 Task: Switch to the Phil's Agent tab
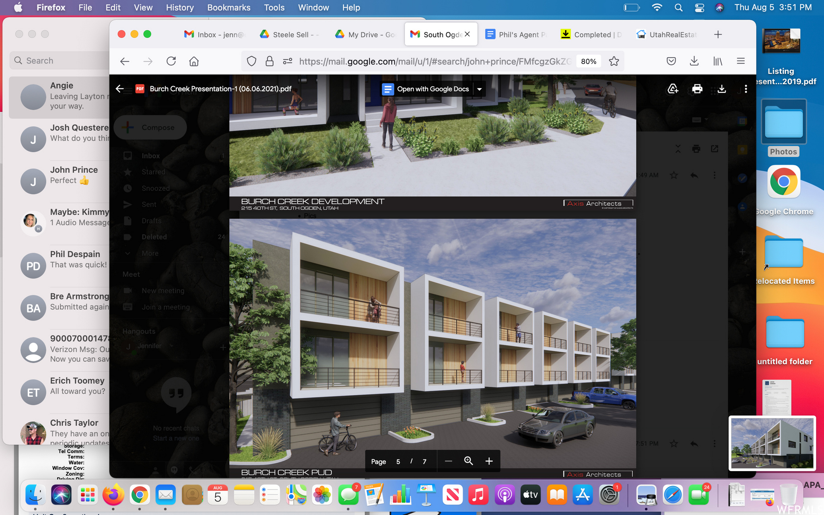pyautogui.click(x=519, y=34)
